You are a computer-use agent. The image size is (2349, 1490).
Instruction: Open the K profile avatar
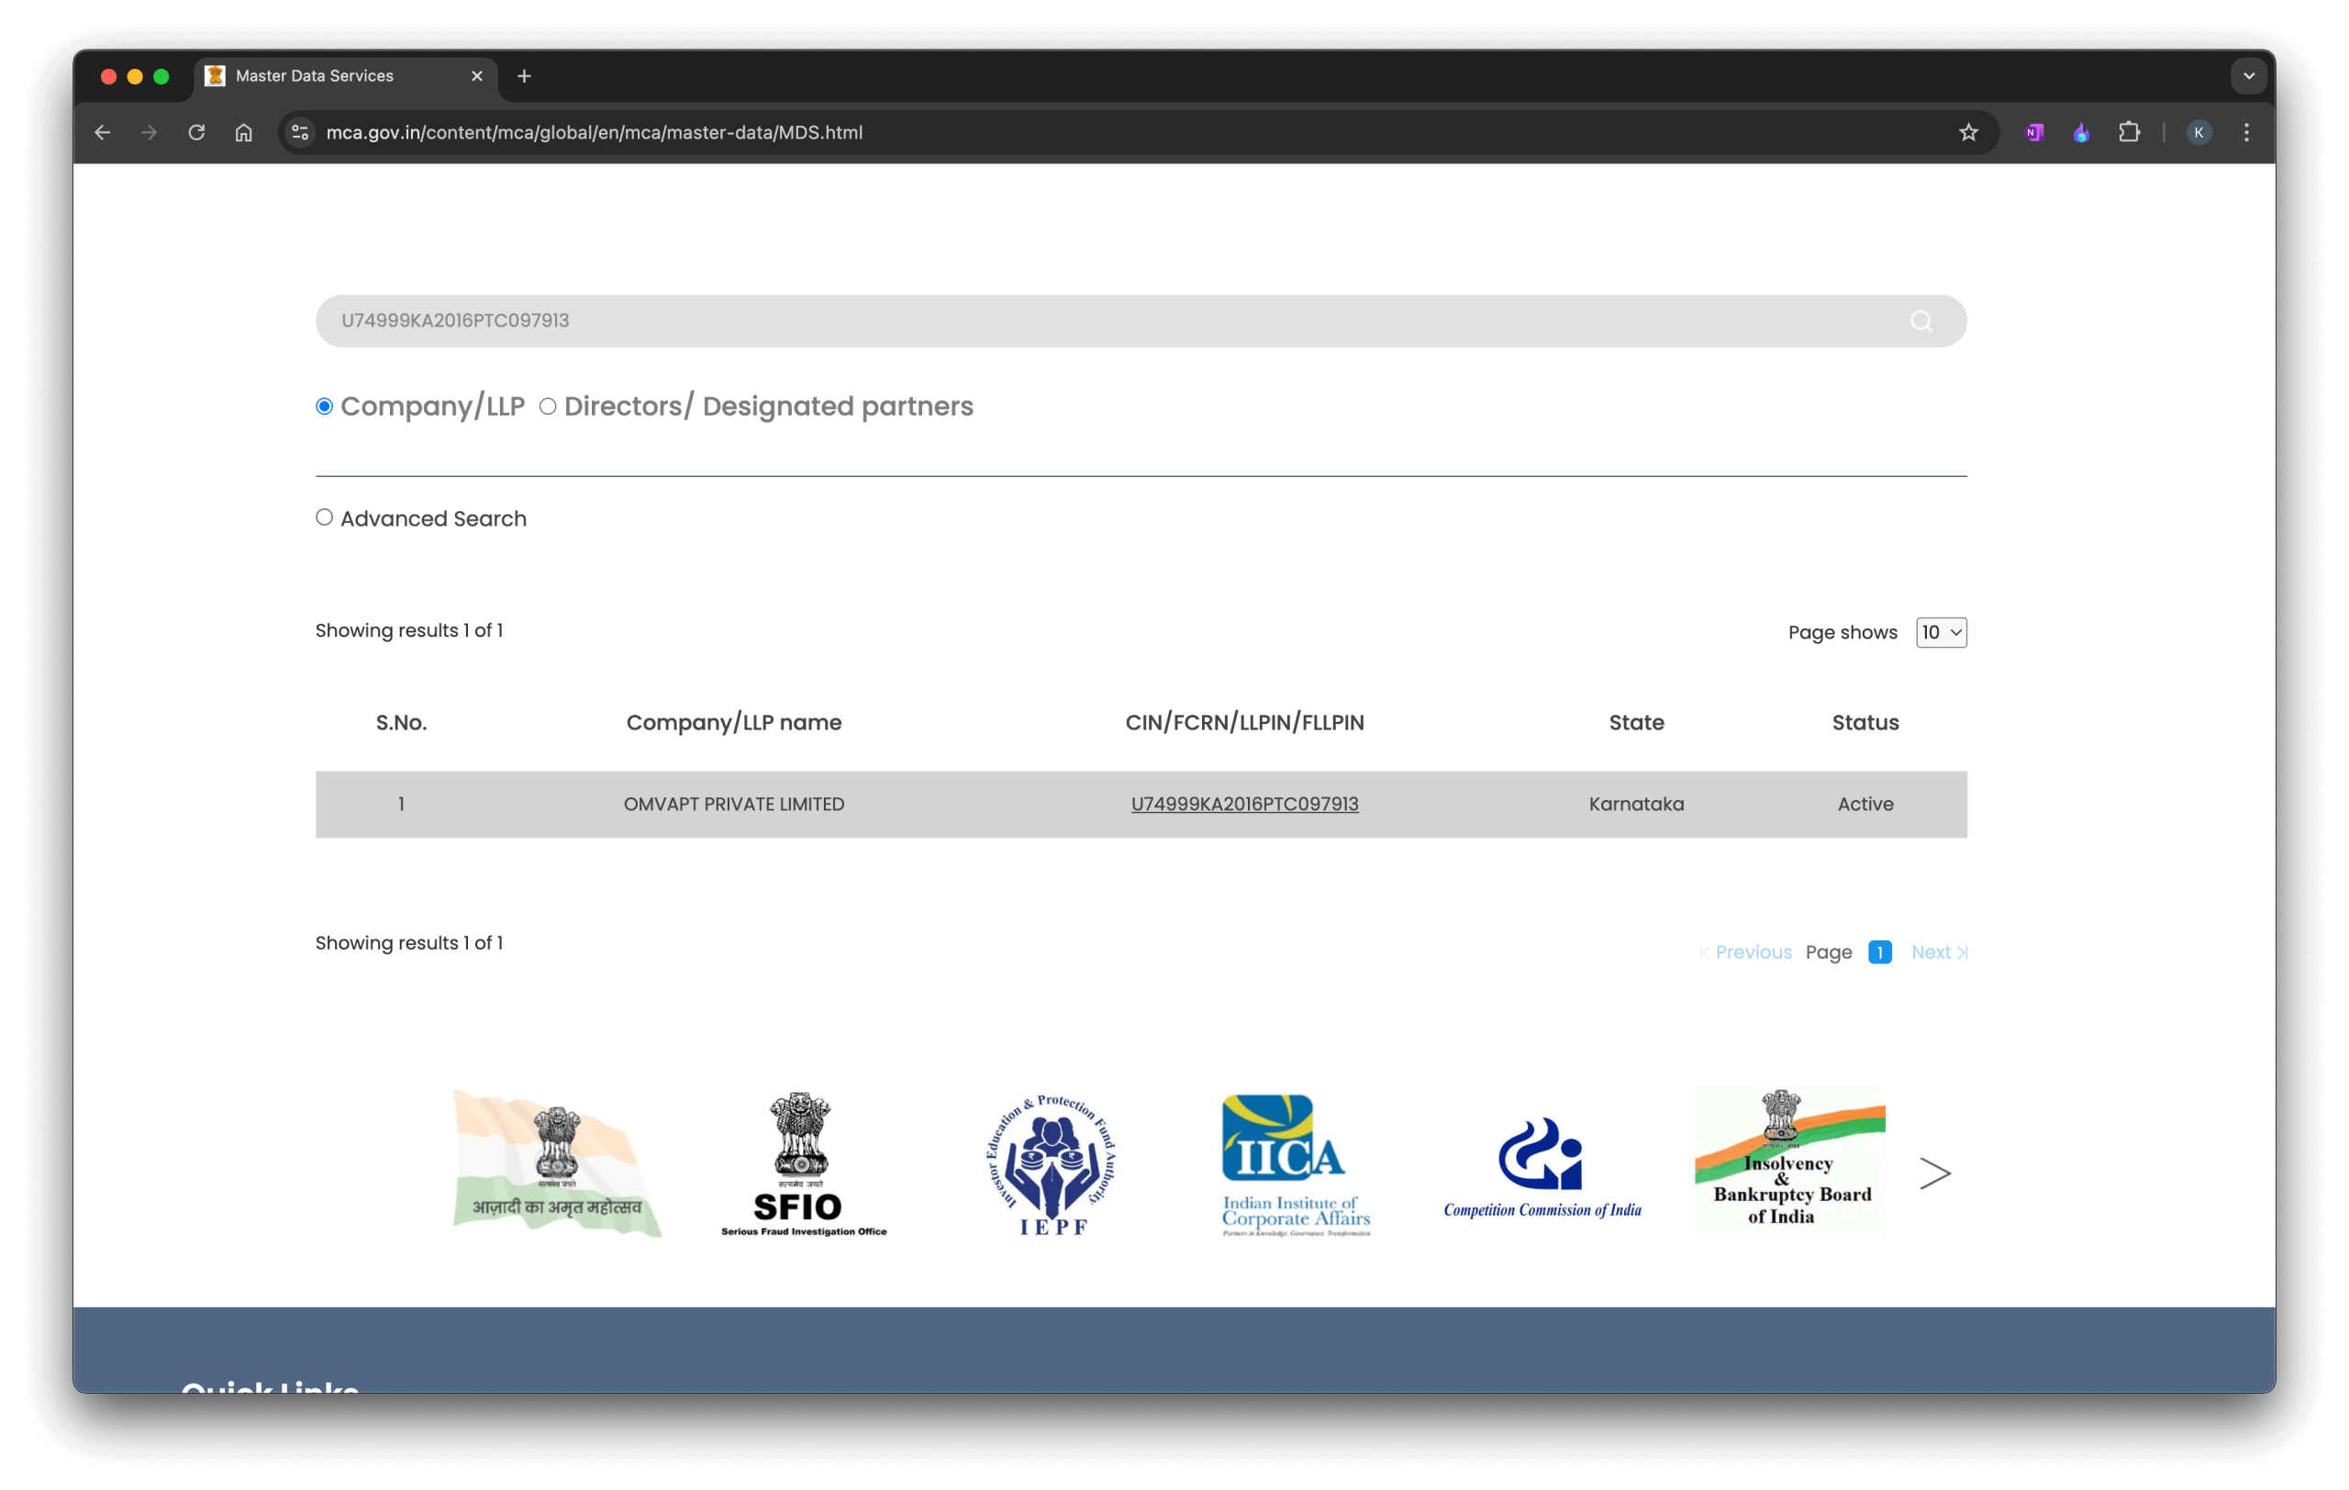point(2198,133)
